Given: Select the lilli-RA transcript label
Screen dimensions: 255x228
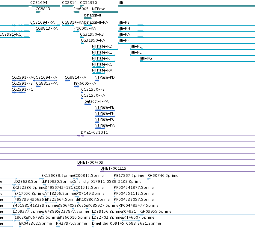Looking at the screenshot, I should pyautogui.click(x=124, y=34).
